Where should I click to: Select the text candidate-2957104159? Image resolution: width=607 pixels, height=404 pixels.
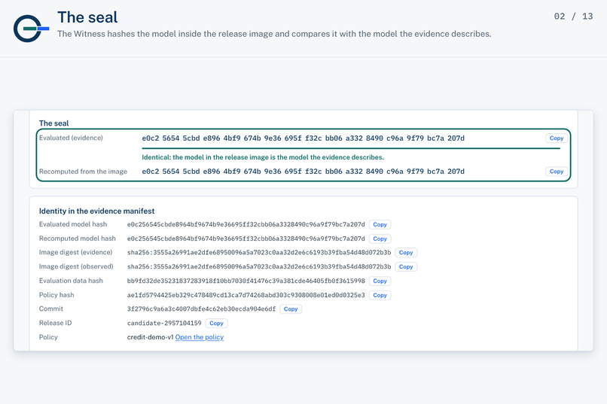click(164, 323)
